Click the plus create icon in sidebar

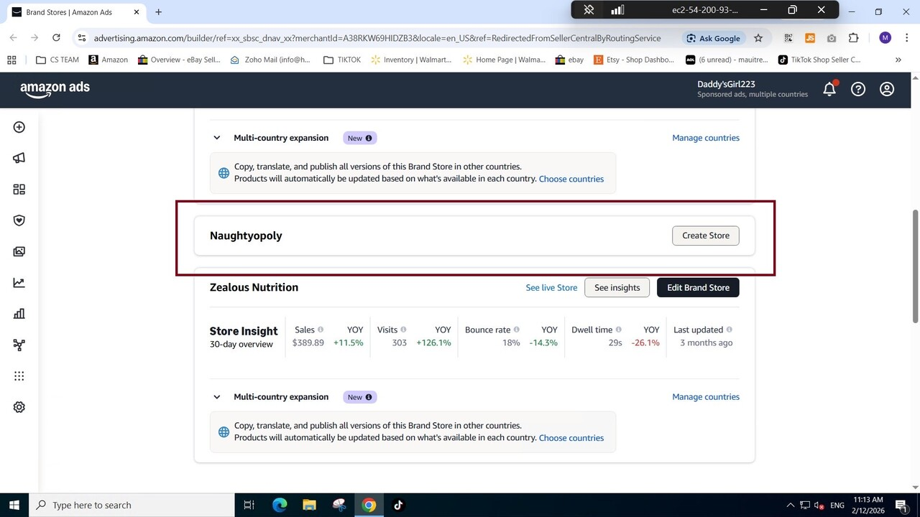[19, 127]
